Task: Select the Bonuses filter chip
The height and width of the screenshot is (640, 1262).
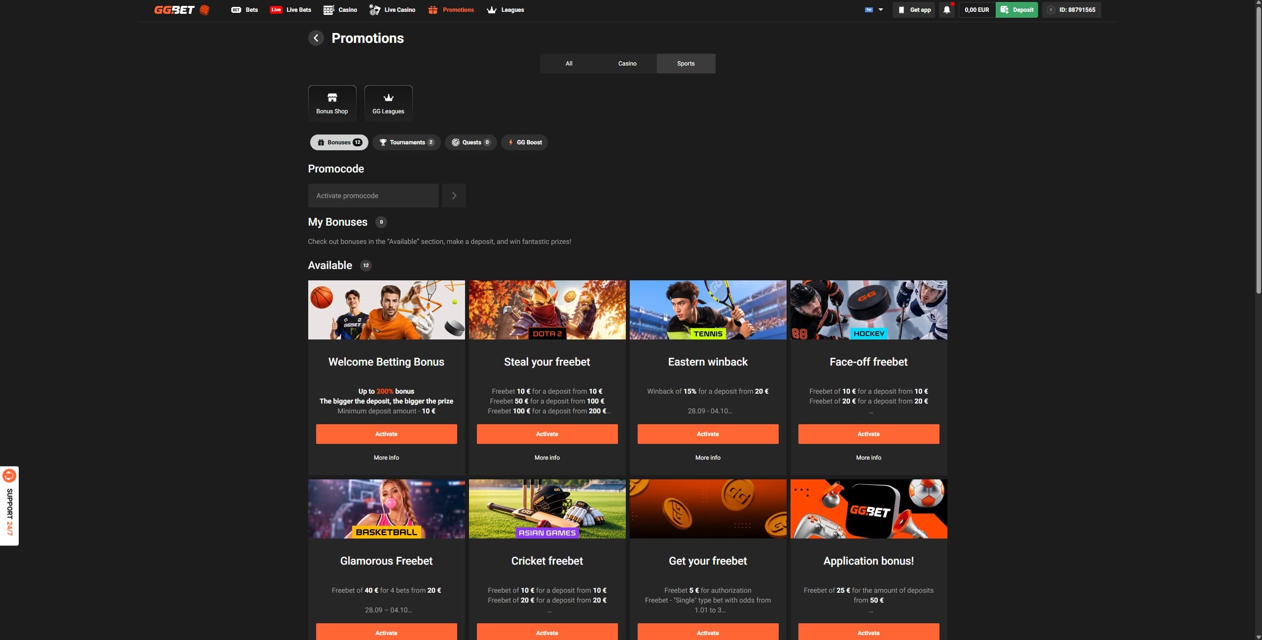Action: [x=339, y=142]
